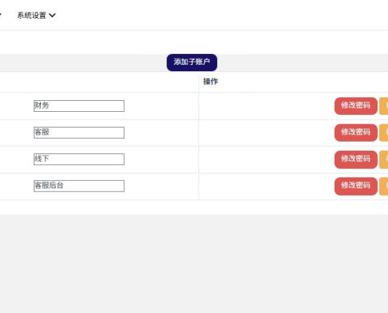Click the orange button in 客服后台 row
The image size is (388, 313).
(x=384, y=185)
